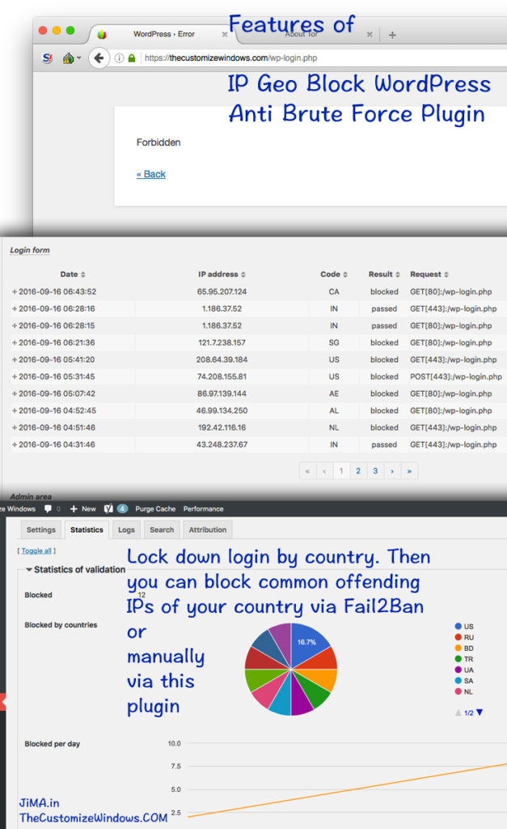This screenshot has height=829, width=507.
Task: Go to last page with » button
Action: [x=409, y=470]
